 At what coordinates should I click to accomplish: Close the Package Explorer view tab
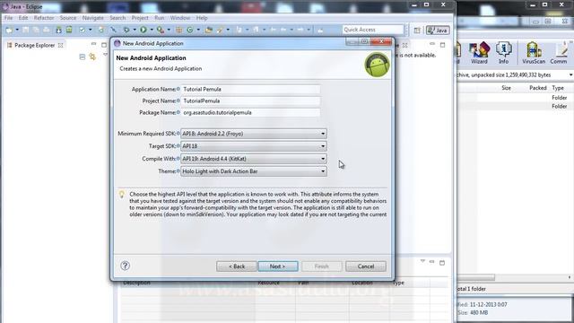point(61,45)
